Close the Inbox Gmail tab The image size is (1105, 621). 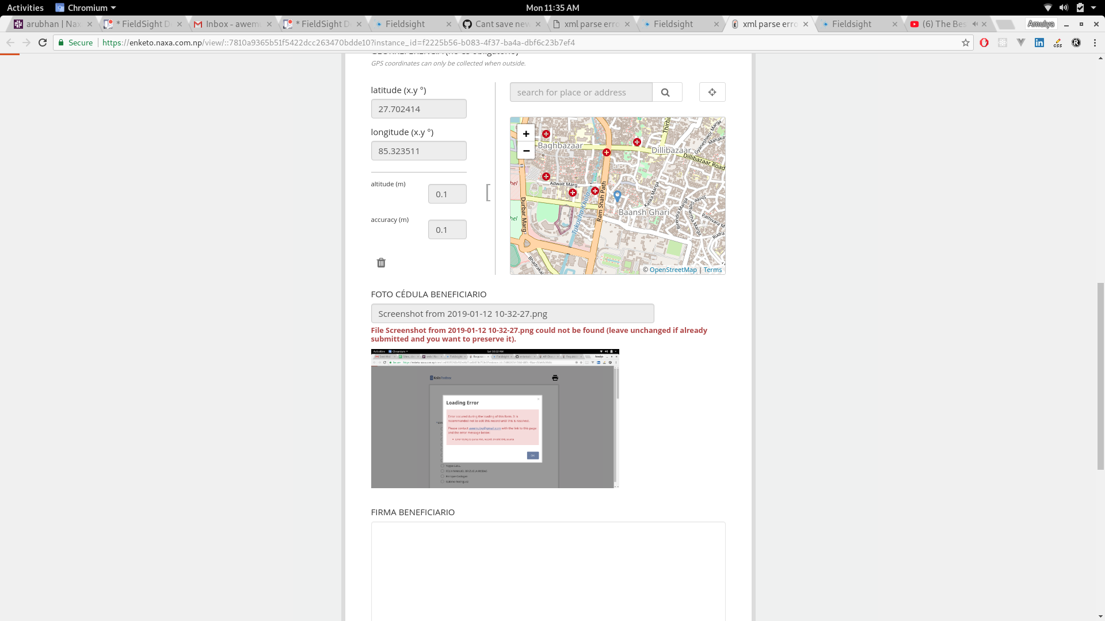click(269, 24)
